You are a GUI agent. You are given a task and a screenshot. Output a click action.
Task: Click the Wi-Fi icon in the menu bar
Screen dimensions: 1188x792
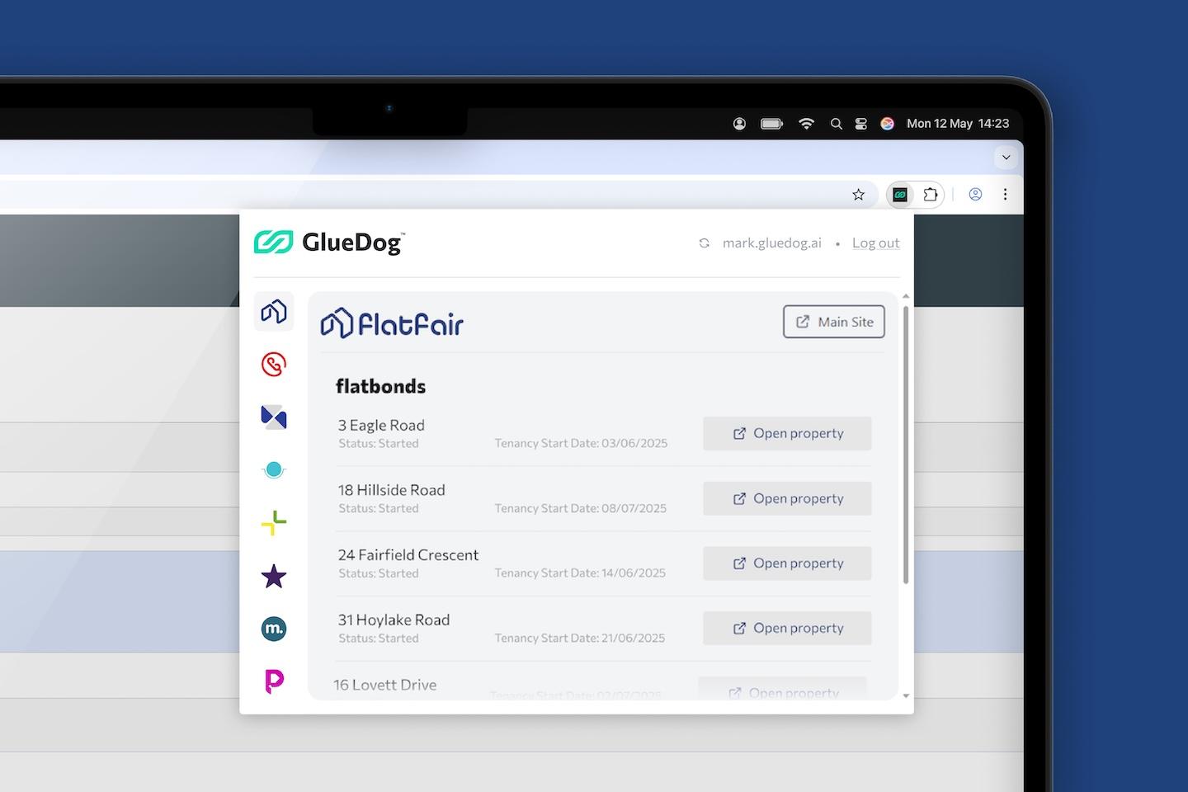click(806, 123)
